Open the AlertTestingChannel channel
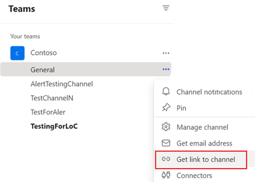Image resolution: width=255 pixels, height=182 pixels. [x=62, y=84]
